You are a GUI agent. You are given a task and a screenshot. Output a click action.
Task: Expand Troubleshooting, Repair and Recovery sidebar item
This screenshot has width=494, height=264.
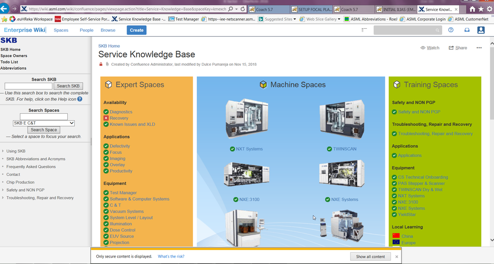3,198
